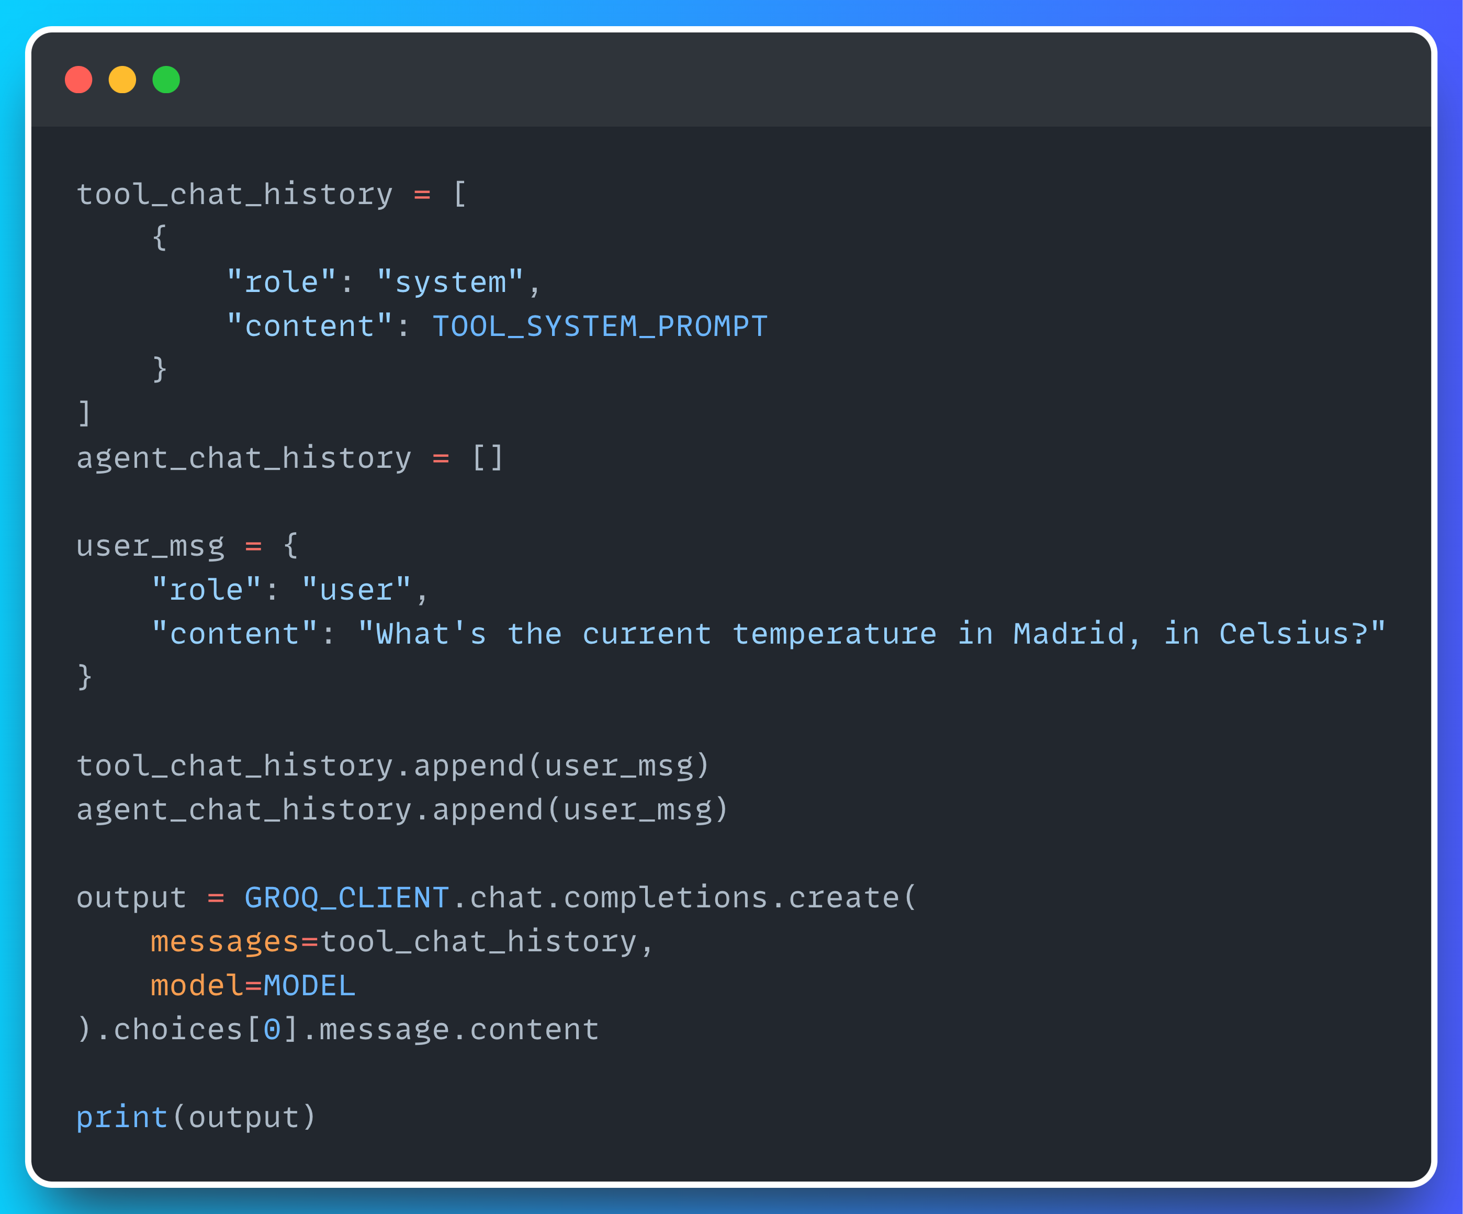Click the GROQ_CLIENT identifier
This screenshot has width=1463, height=1214.
[346, 897]
